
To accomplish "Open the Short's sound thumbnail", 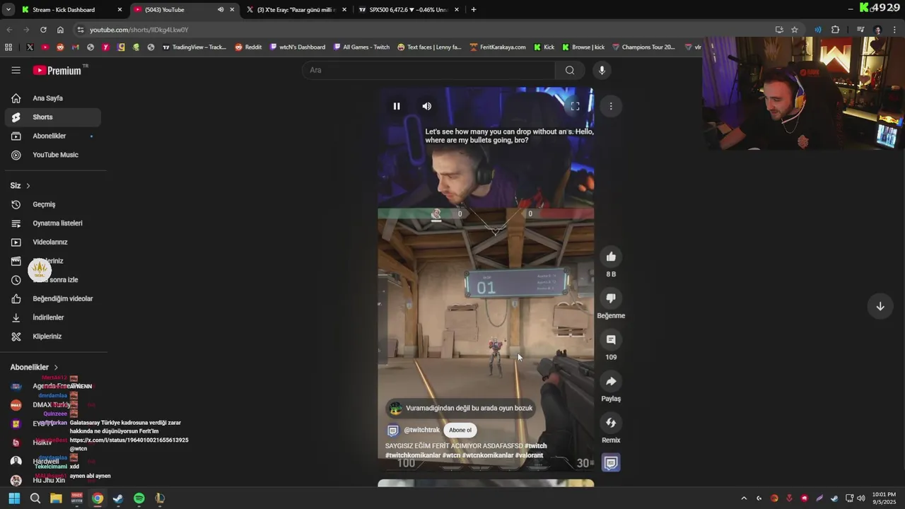I will click(611, 463).
